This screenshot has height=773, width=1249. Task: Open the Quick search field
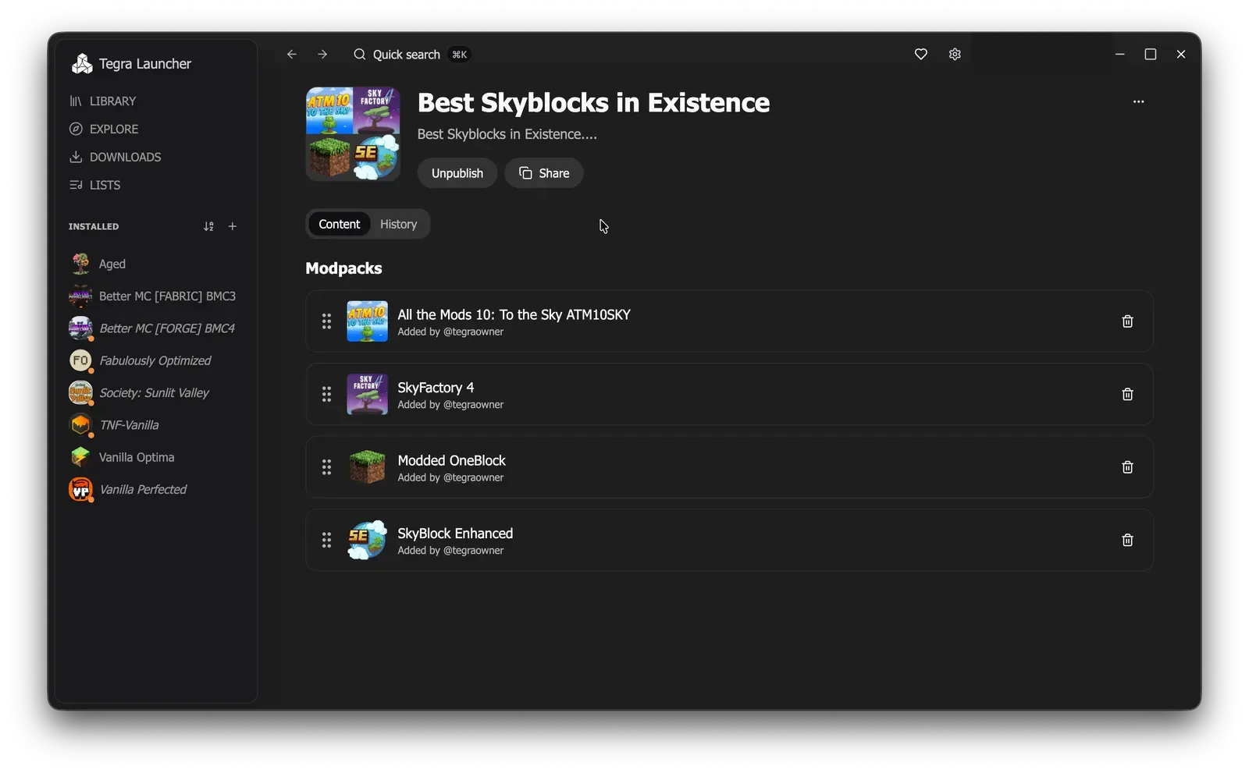point(411,55)
